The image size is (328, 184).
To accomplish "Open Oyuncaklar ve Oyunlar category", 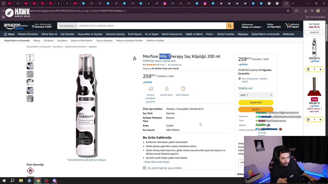I will point(90,34).
